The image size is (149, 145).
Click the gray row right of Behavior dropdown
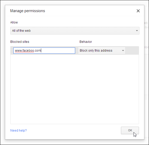point(132,51)
